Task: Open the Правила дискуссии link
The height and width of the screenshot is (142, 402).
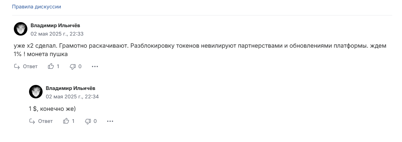Action: point(36,7)
